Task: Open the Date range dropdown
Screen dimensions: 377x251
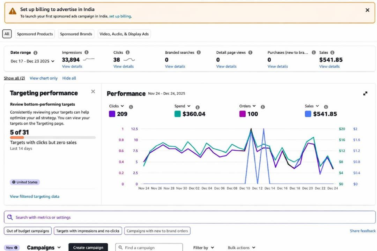Action: coord(32,61)
